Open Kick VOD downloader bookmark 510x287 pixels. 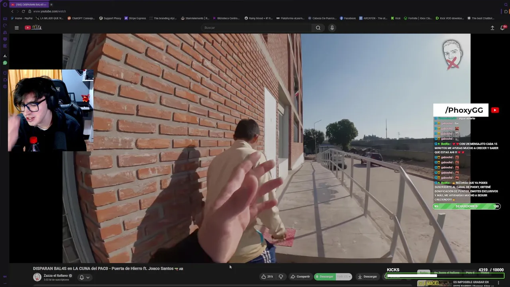450,18
